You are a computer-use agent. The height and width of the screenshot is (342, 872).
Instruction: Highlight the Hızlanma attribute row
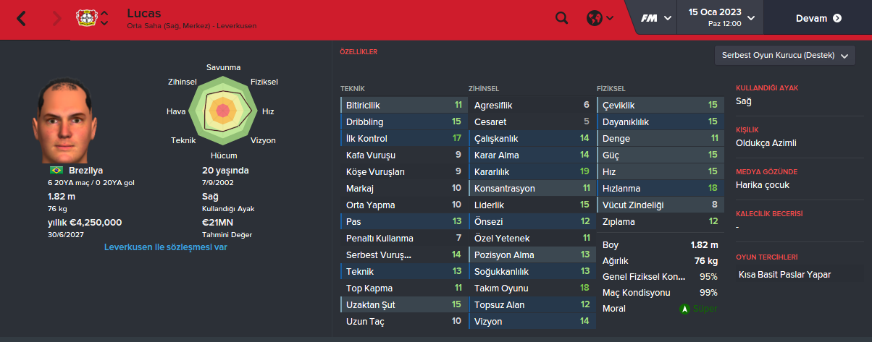(659, 188)
